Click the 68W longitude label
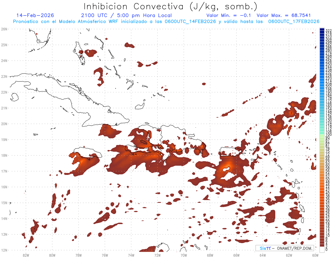The height and width of the screenshot is (259, 335). 210,255
